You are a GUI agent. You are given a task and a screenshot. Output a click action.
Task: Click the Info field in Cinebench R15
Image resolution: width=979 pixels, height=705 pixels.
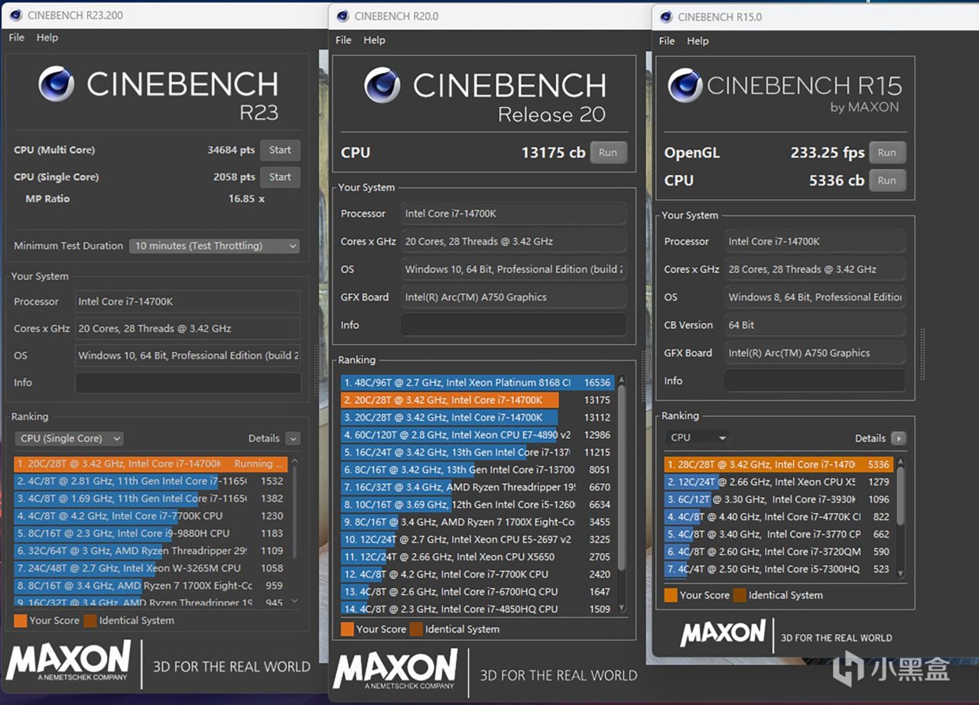815,381
